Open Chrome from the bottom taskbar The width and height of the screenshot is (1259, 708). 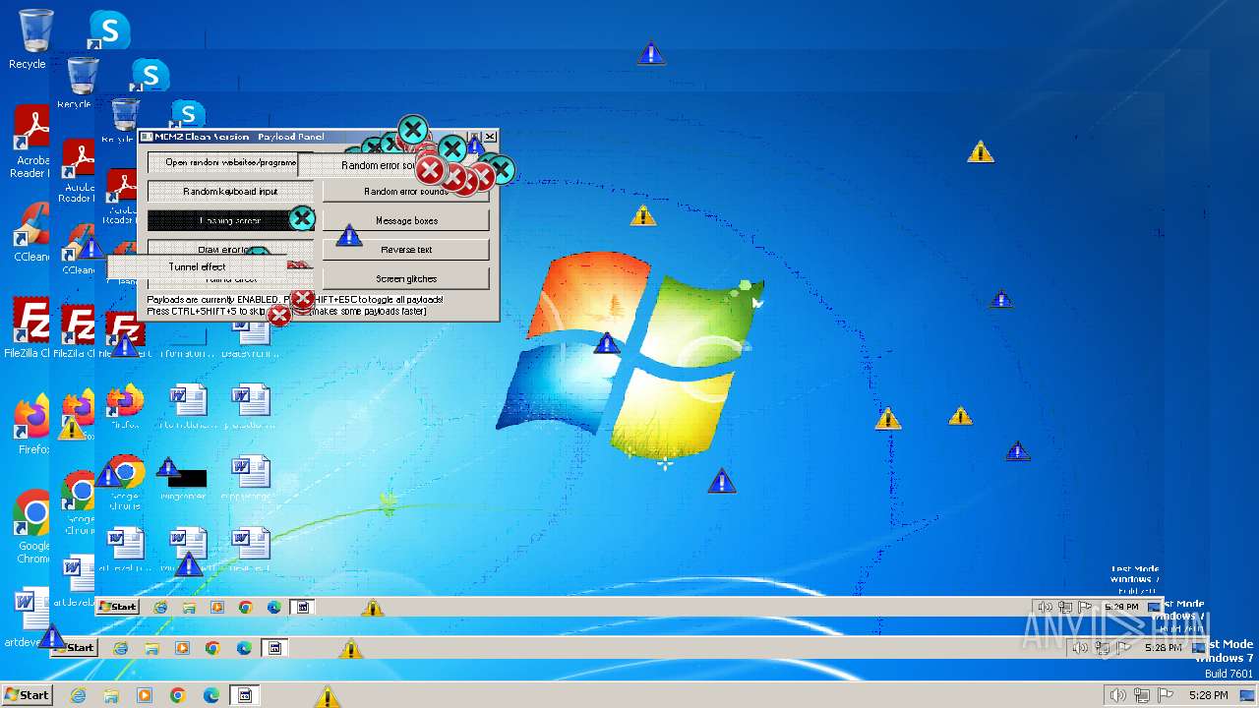178,695
